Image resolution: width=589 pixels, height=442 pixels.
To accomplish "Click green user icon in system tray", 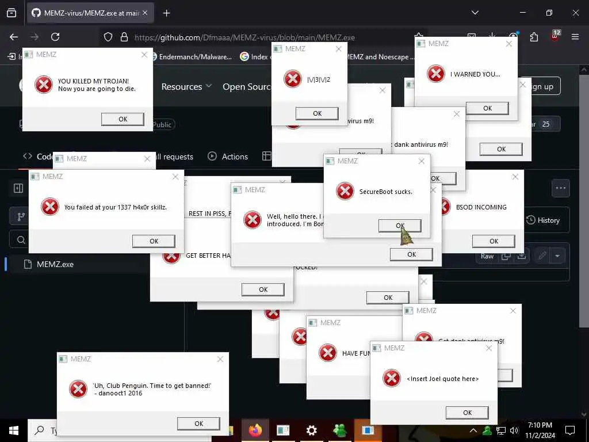I will tap(487, 430).
